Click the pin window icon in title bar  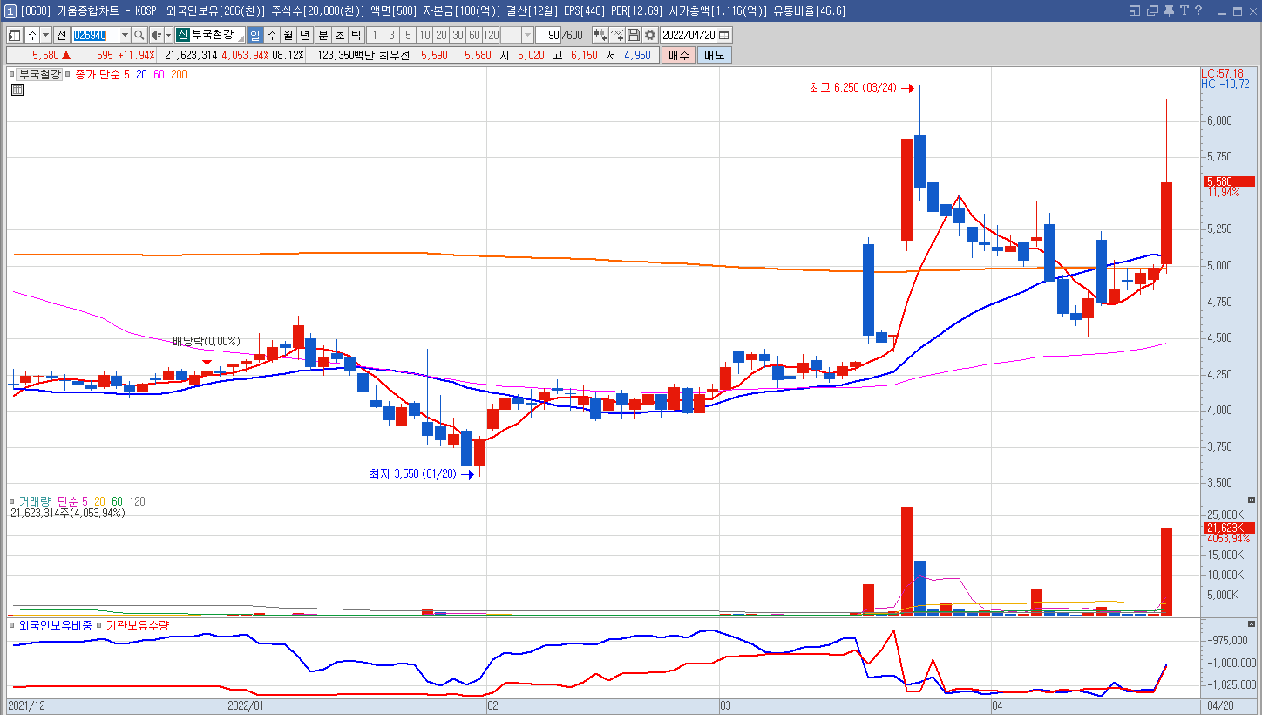tap(1169, 10)
